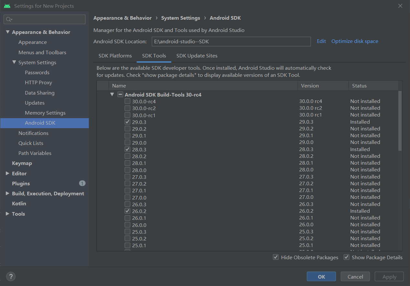Viewport: 410px width, 286px height.
Task: Toggle Show Package Details checkbox
Action: [346, 257]
